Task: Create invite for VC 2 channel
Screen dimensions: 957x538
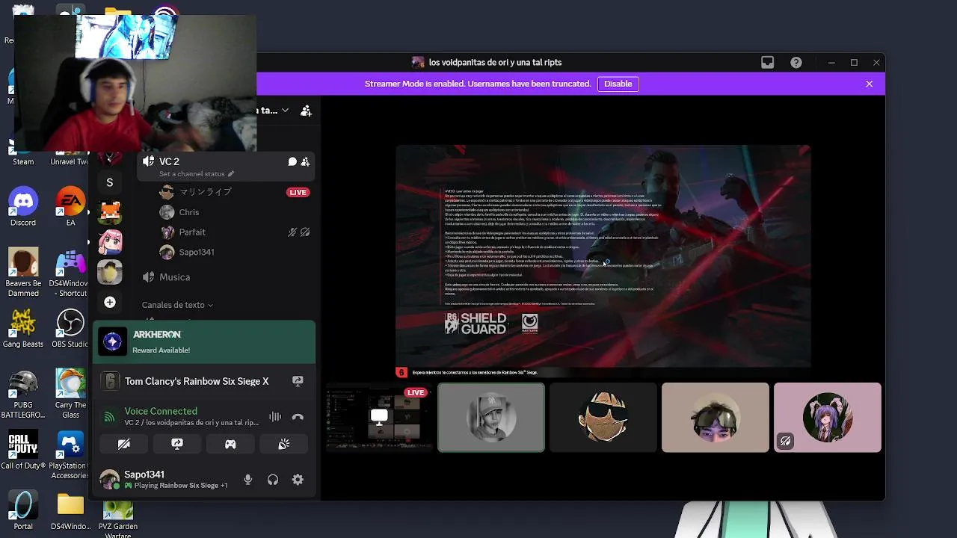Action: [x=305, y=161]
